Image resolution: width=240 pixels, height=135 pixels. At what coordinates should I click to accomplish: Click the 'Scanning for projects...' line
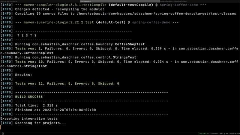click(40, 123)
